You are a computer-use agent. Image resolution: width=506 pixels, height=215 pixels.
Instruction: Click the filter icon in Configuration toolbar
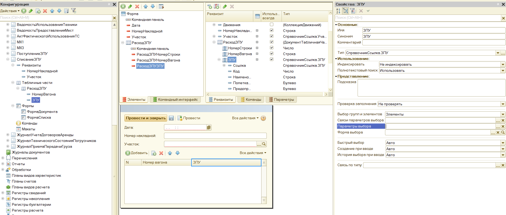click(74, 11)
